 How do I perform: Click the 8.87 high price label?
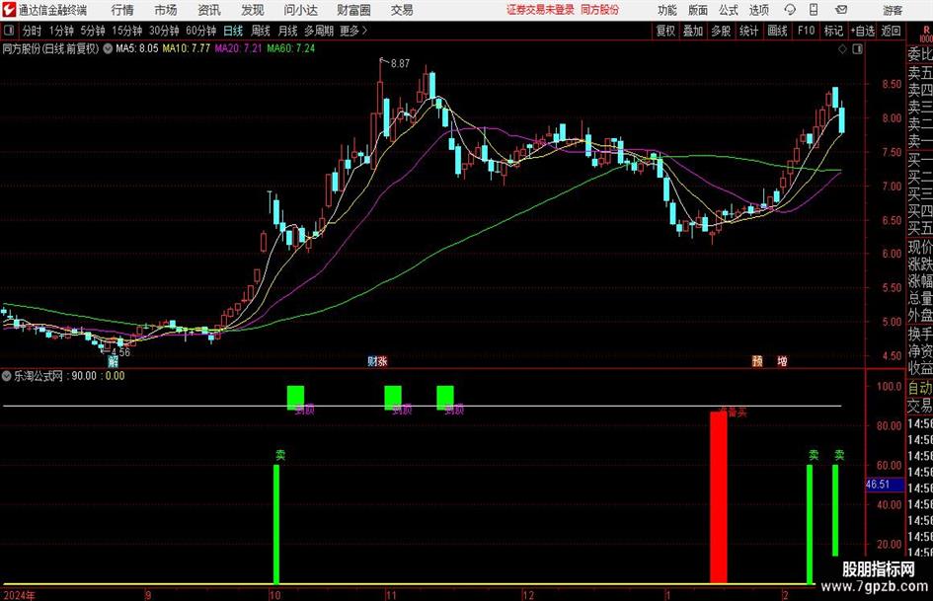point(401,63)
